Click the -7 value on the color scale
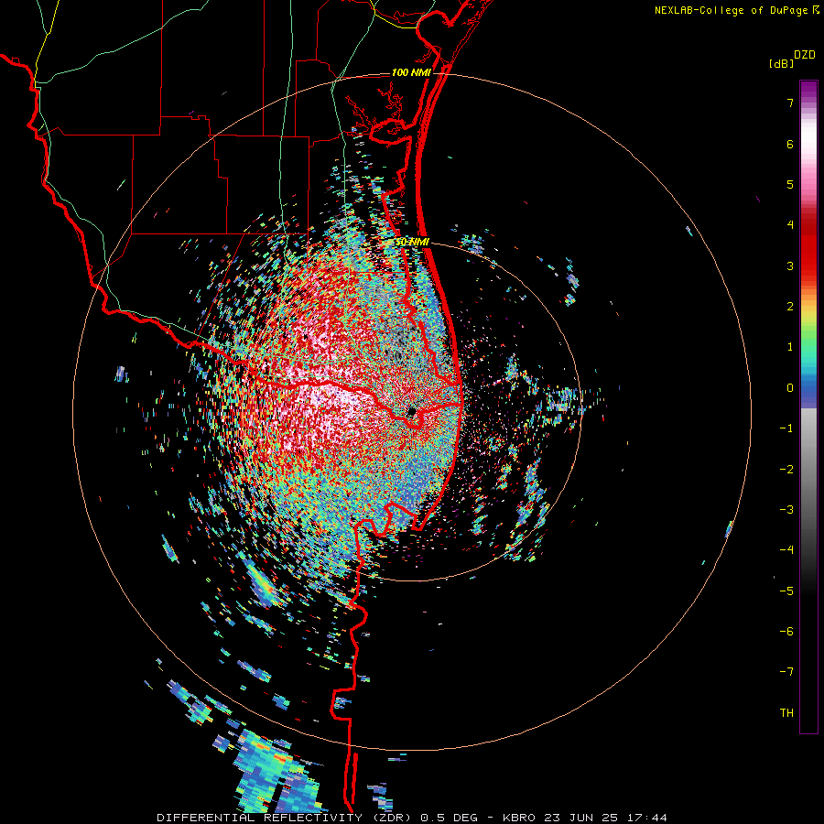The width and height of the screenshot is (824, 824). coord(786,672)
